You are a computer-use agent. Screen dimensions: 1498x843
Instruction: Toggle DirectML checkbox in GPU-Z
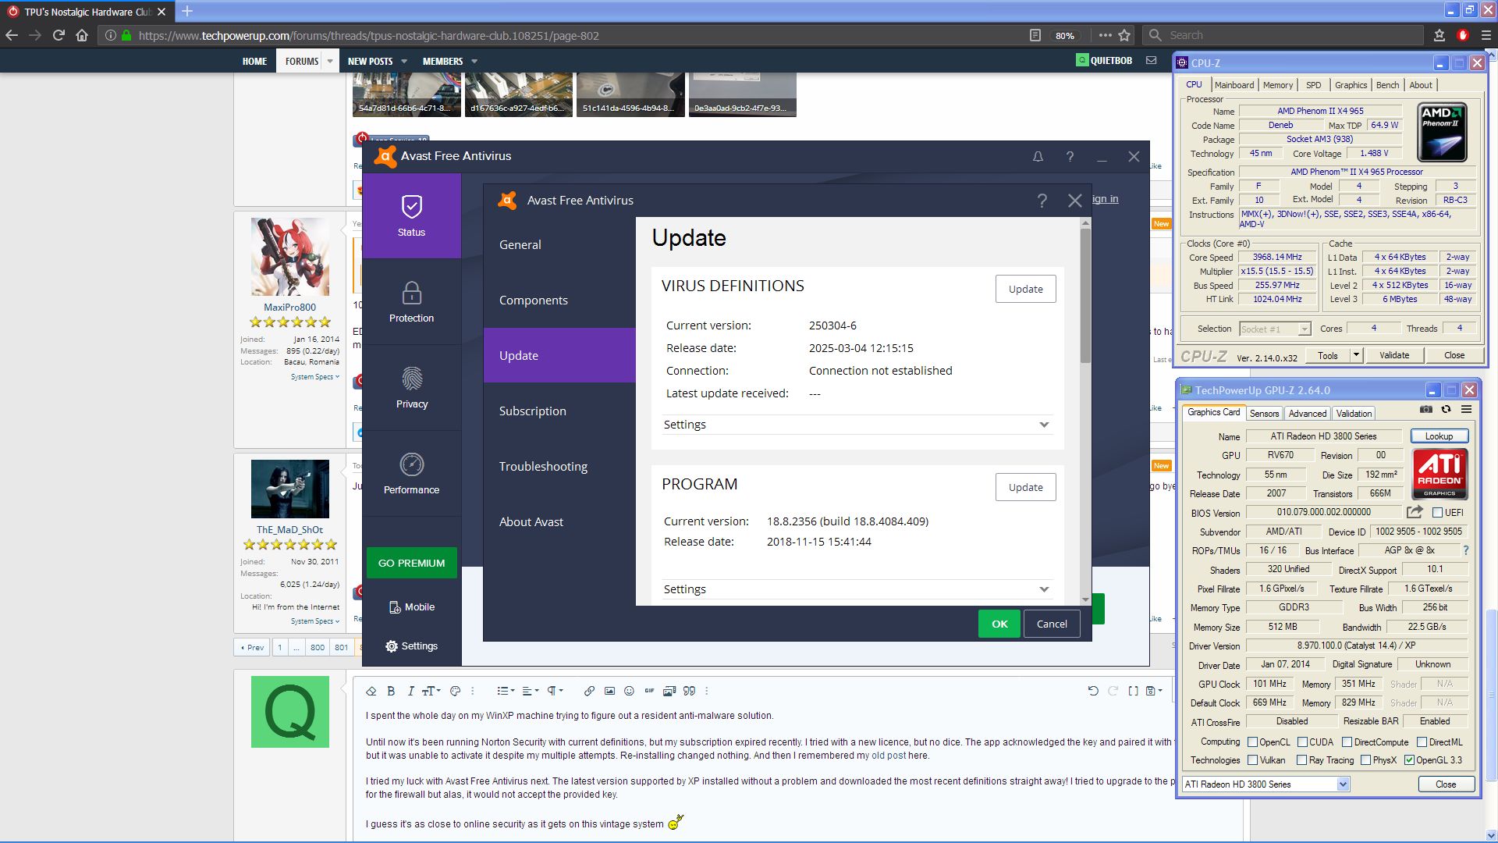[1422, 742]
